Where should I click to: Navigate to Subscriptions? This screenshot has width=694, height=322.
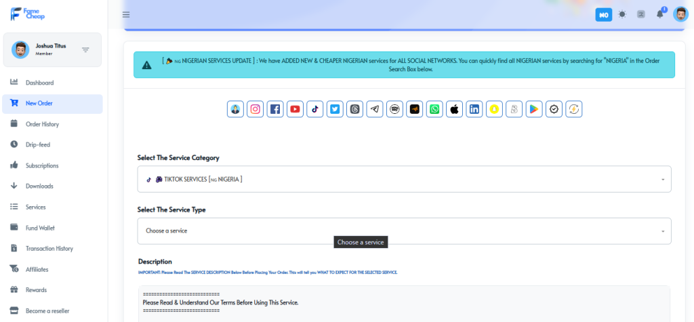pyautogui.click(x=52, y=165)
